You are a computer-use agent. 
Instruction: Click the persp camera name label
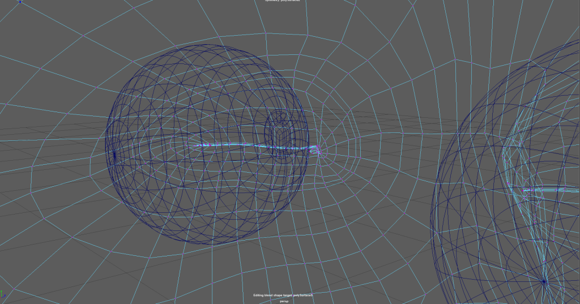tap(285, 301)
